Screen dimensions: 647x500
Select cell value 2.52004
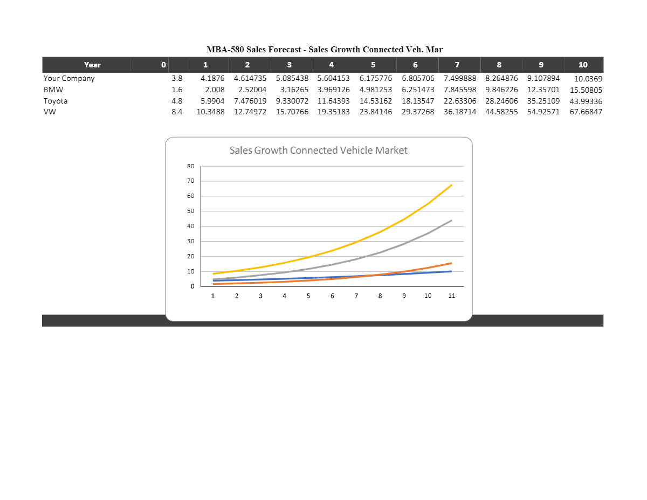pos(252,90)
